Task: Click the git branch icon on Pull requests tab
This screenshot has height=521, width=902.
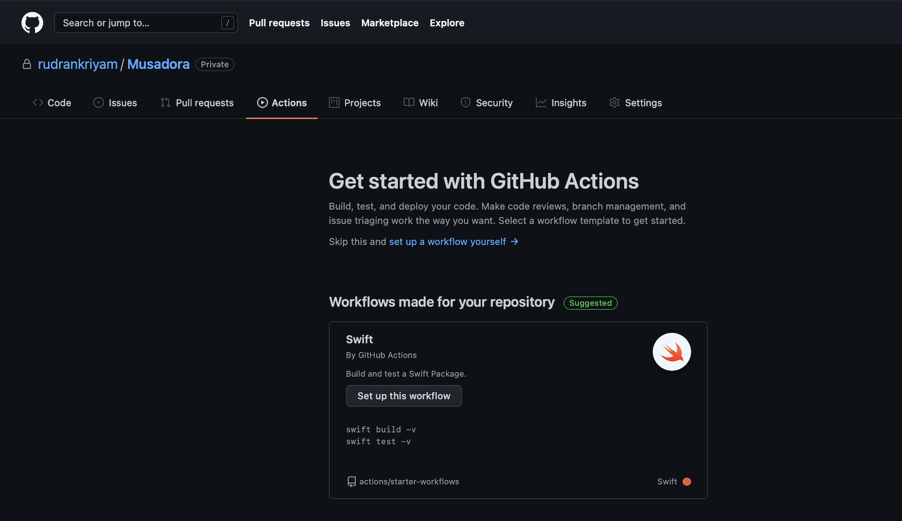Action: click(165, 103)
